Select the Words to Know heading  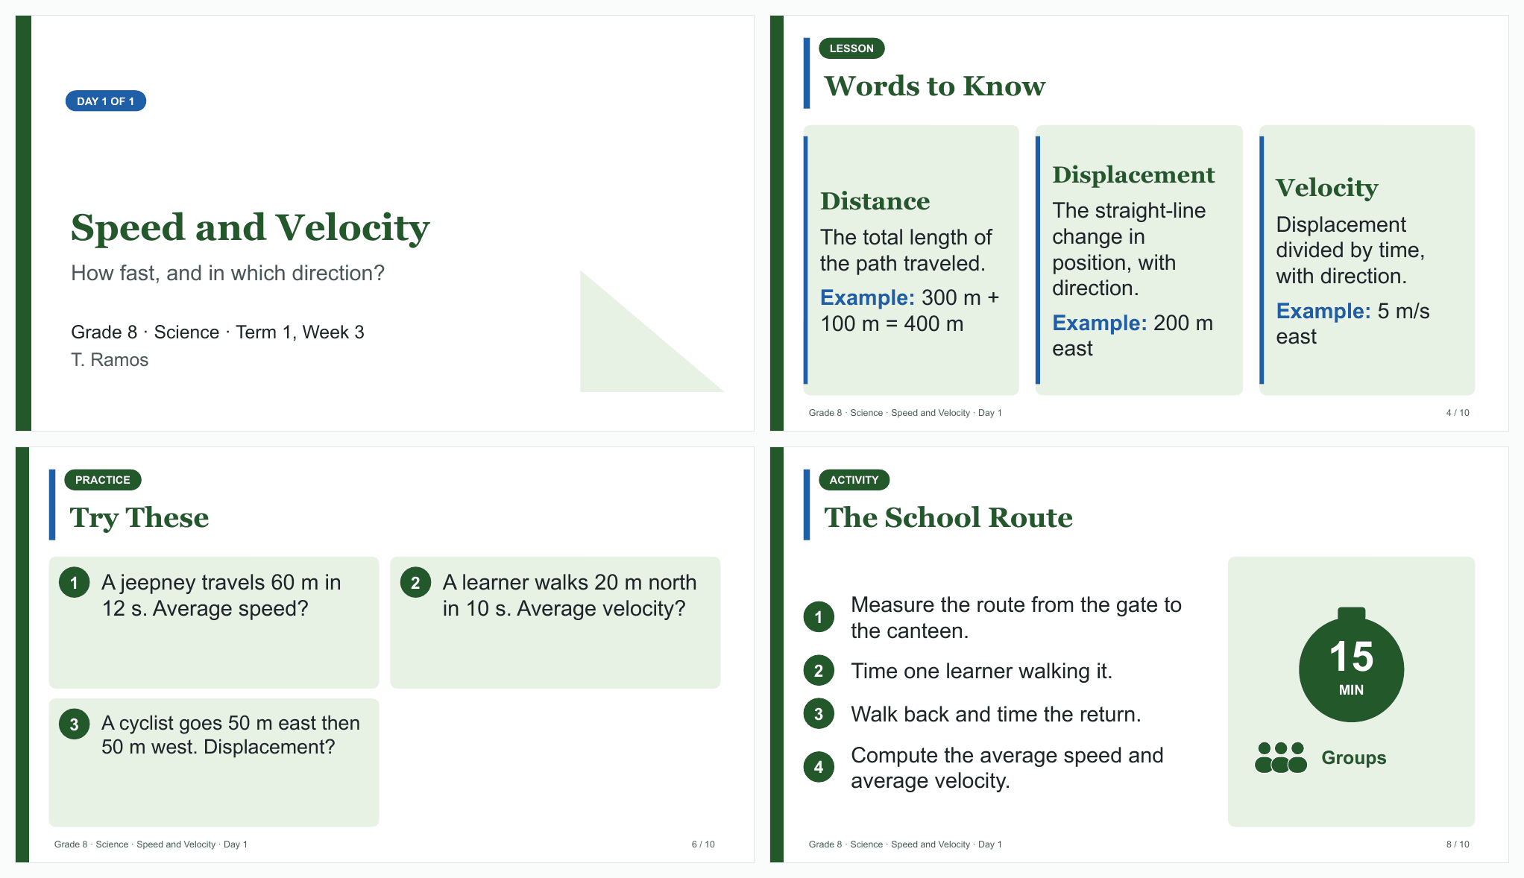click(934, 86)
